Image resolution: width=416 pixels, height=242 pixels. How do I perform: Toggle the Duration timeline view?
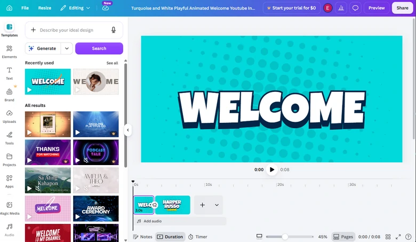pyautogui.click(x=170, y=237)
